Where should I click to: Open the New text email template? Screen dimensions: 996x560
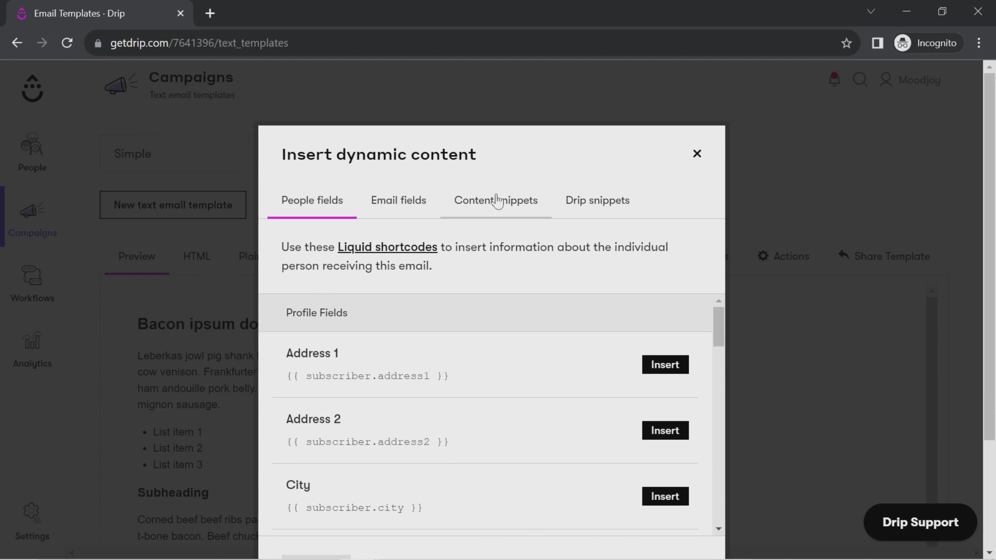(x=173, y=205)
